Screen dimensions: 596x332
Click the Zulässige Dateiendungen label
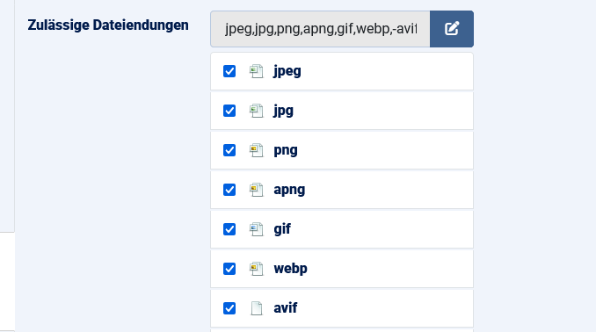point(108,25)
